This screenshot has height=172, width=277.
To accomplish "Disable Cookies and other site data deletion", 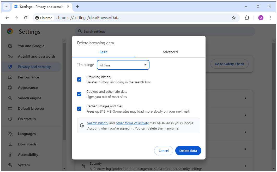I will pyautogui.click(x=79, y=94).
